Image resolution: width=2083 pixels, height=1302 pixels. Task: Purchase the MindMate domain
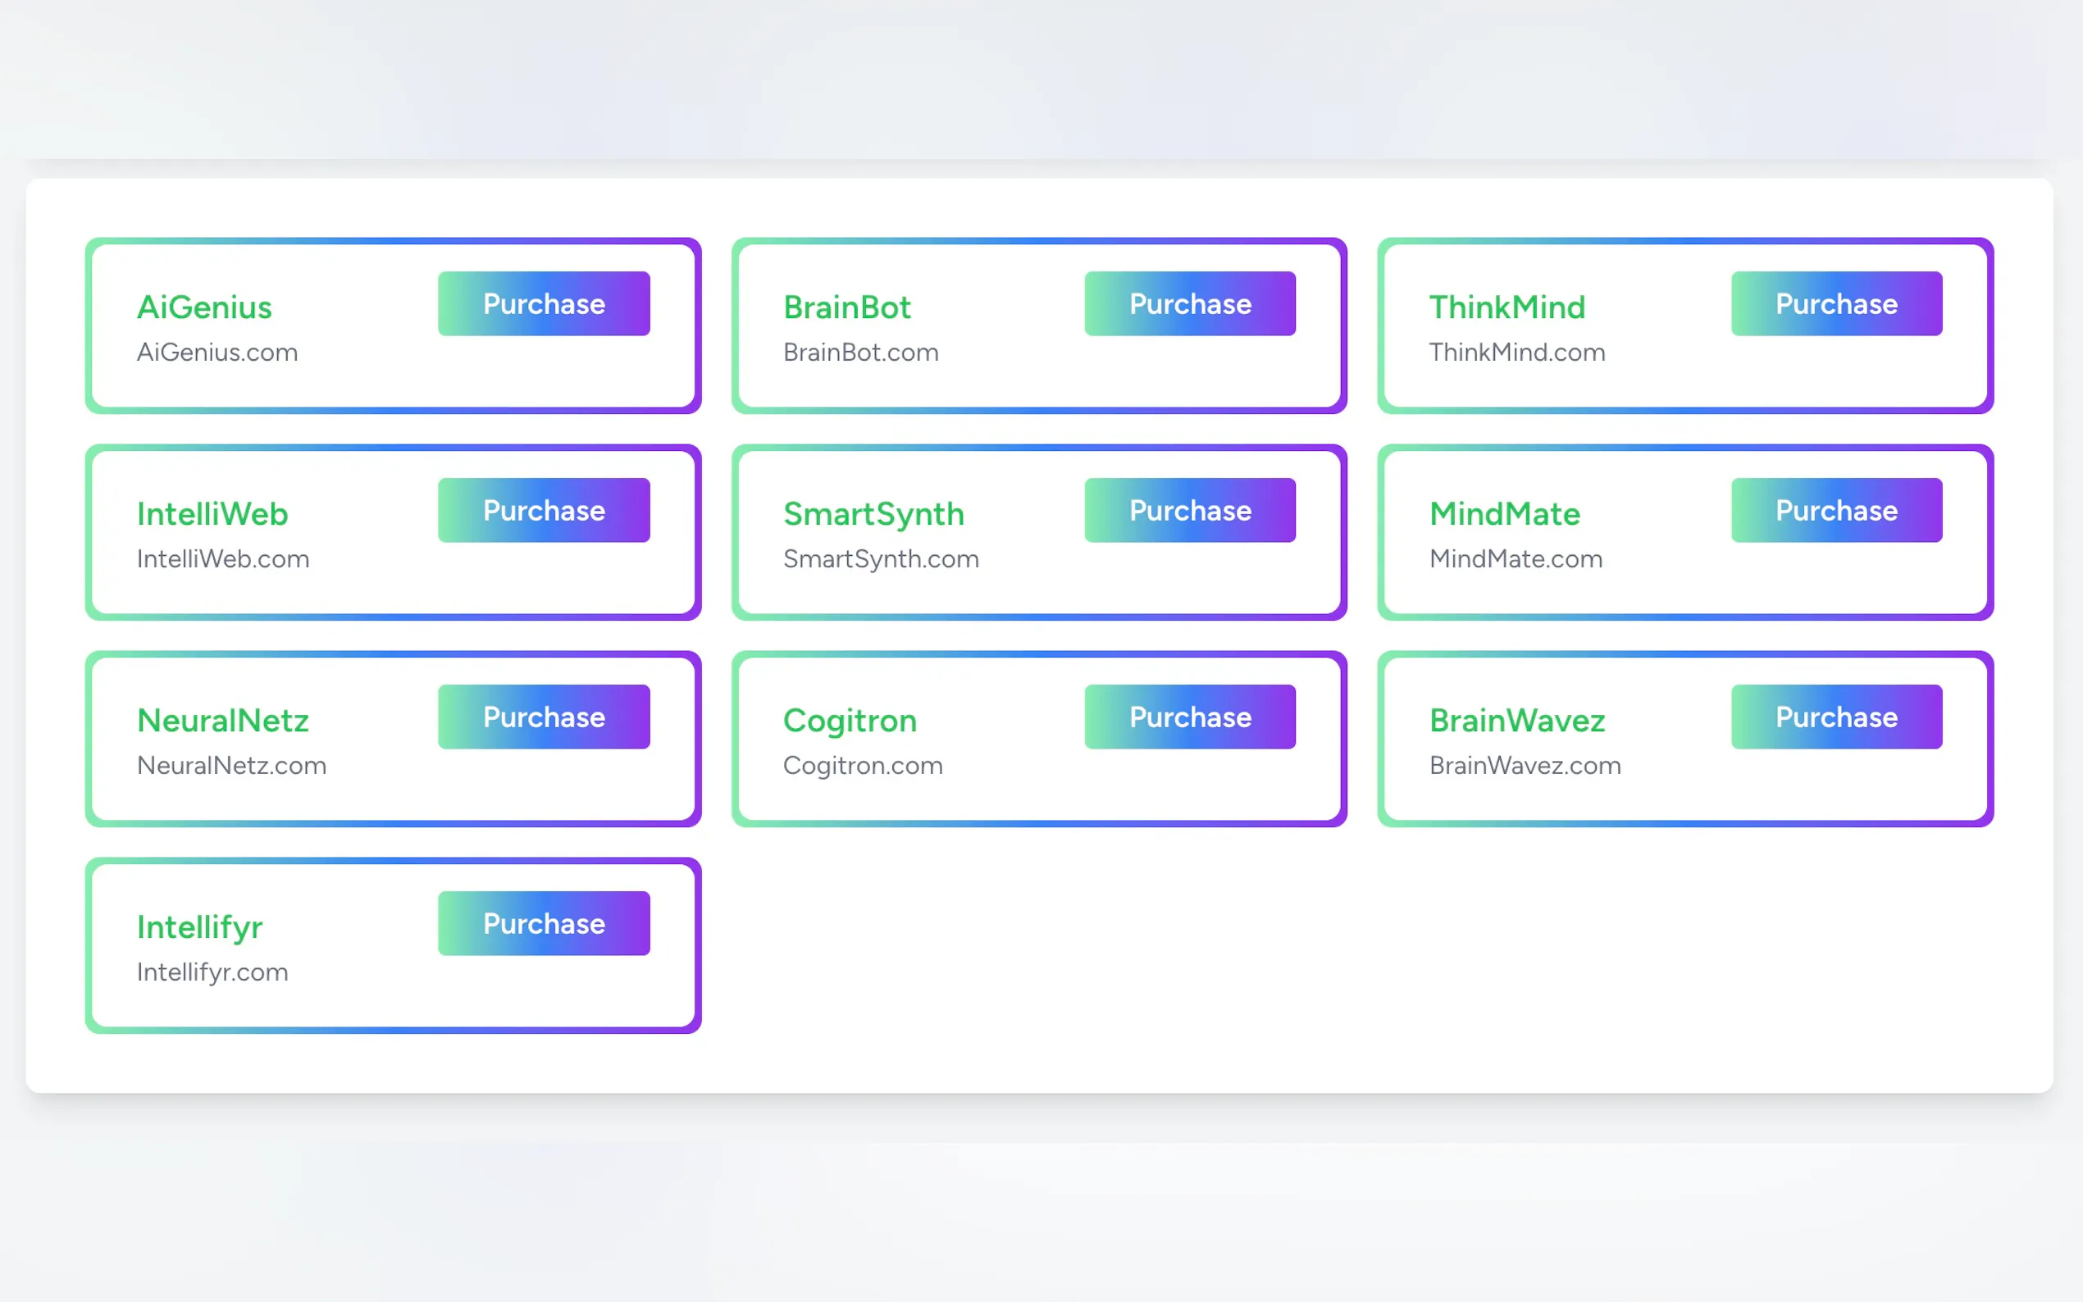coord(1836,511)
